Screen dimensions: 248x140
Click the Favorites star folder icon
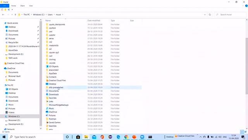47,98
